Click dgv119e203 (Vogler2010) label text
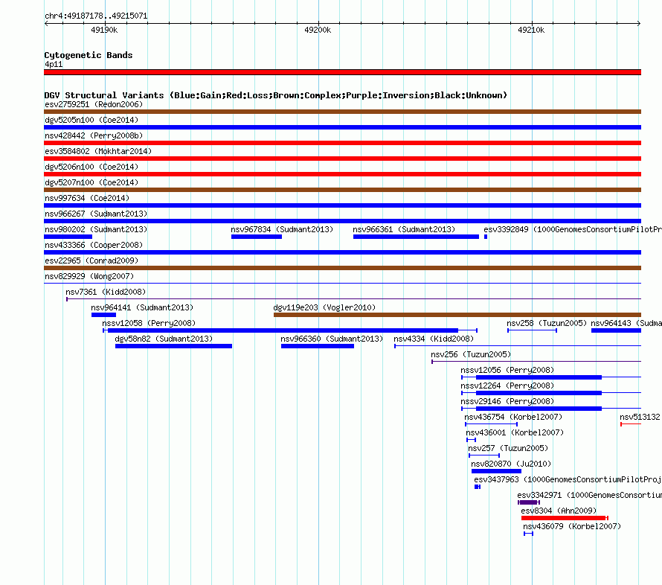662x585 pixels. (324, 307)
